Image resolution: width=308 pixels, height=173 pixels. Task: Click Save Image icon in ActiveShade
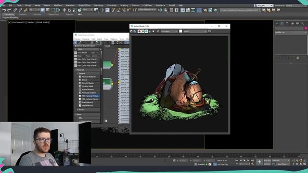[x=131, y=31]
